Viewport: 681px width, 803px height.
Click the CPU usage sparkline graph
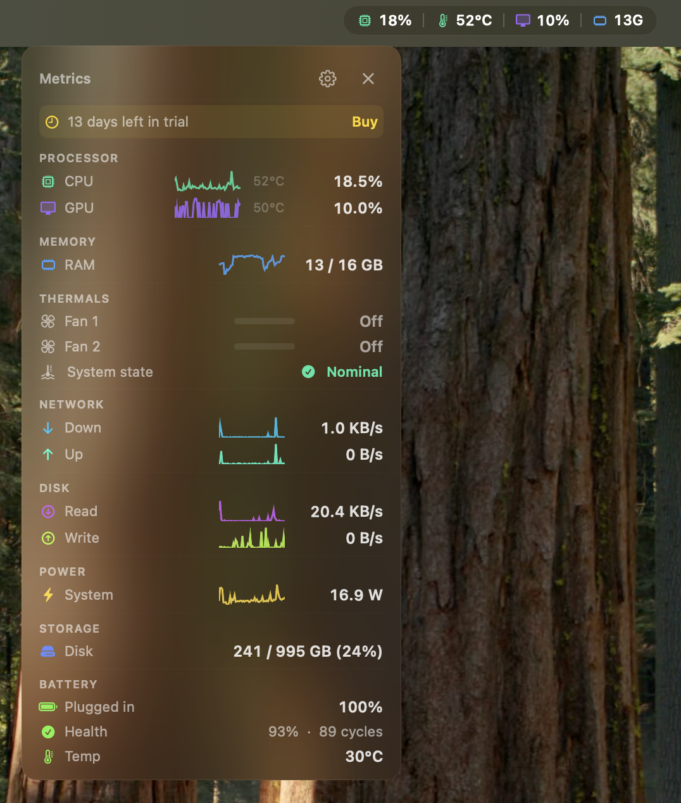coord(208,181)
